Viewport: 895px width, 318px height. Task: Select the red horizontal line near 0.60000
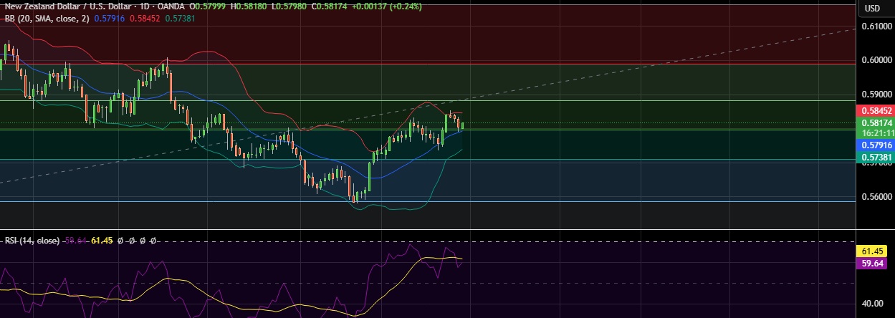(x=502, y=64)
